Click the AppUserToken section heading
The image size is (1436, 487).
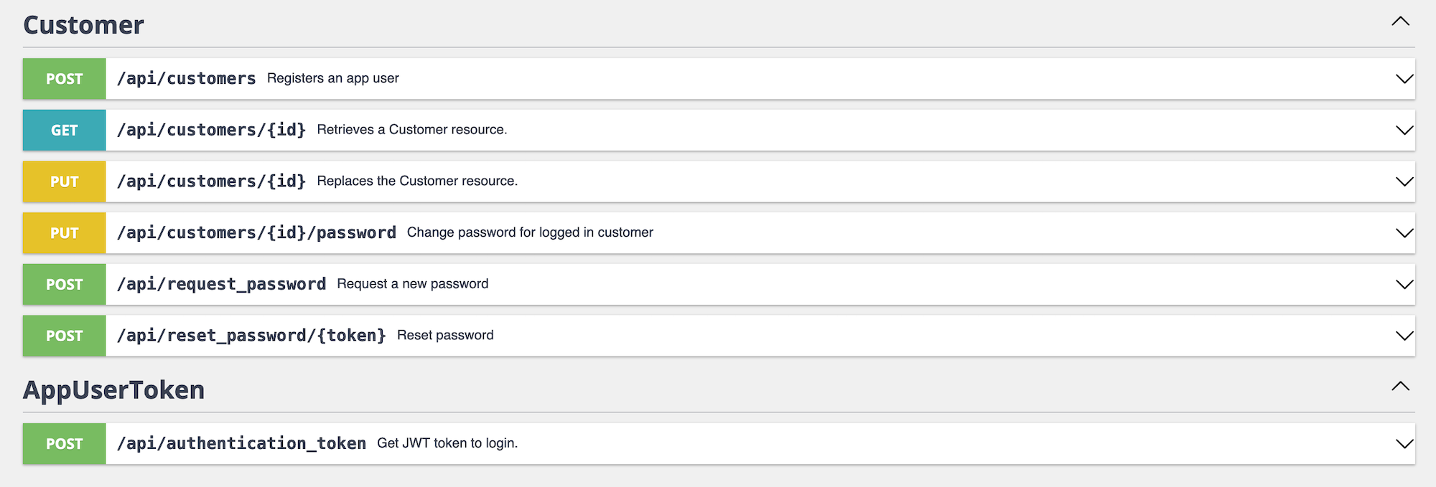pyautogui.click(x=113, y=390)
